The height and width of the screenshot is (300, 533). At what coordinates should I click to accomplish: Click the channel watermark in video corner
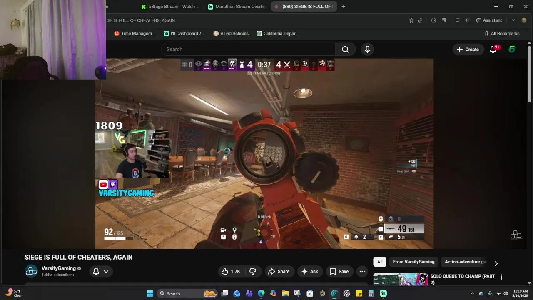[516, 235]
